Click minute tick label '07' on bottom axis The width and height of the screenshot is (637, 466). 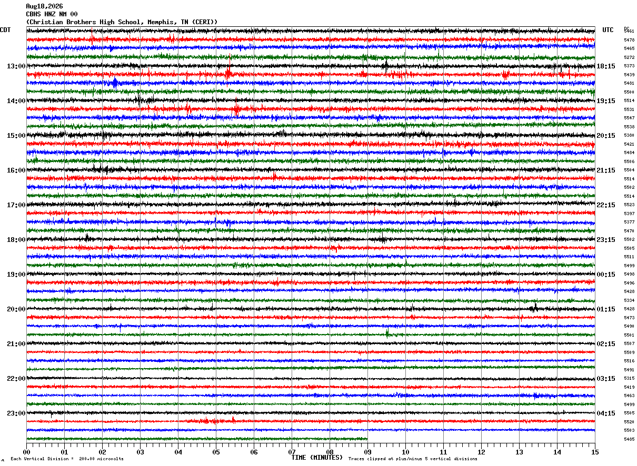click(292, 452)
